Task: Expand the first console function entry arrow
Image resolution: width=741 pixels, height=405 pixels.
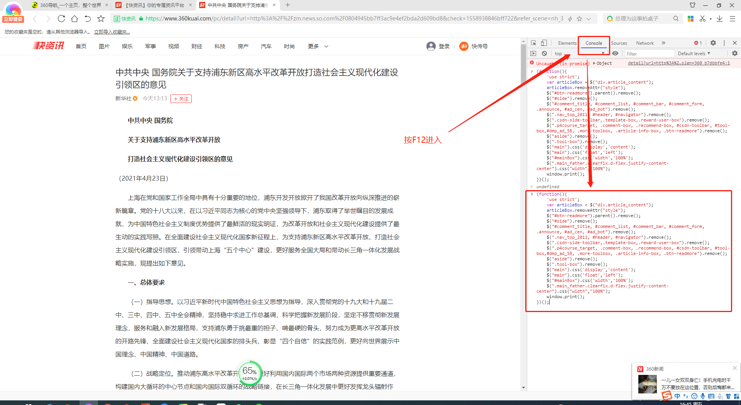Action: point(532,71)
